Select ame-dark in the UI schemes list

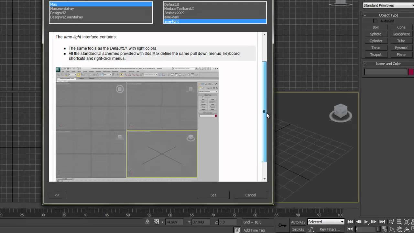[215, 17]
